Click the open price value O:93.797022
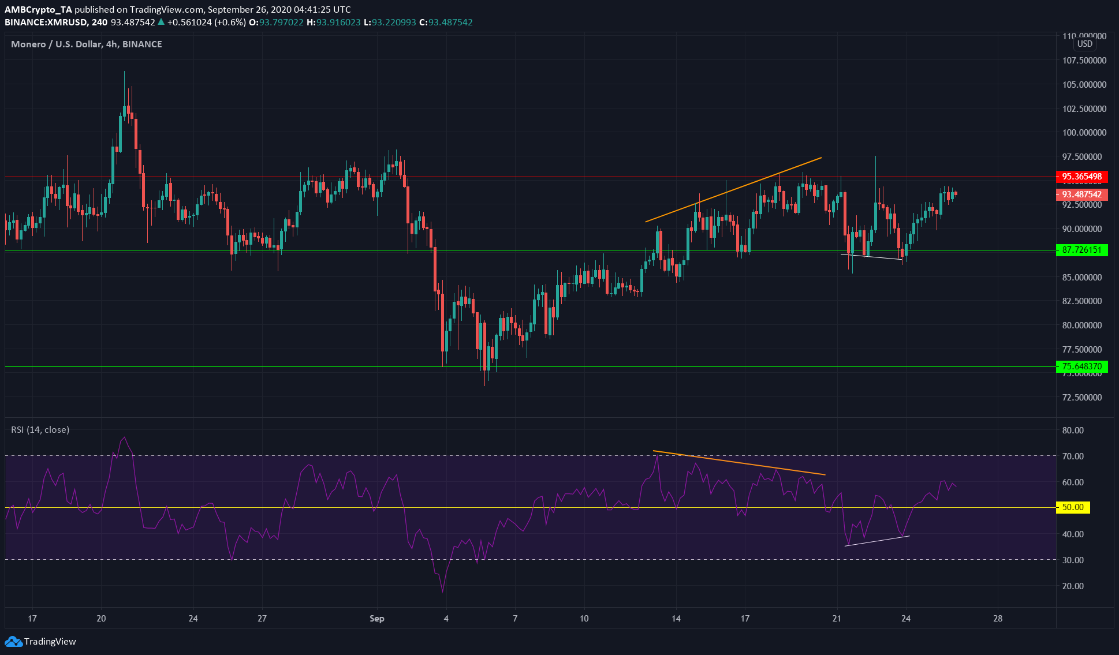The width and height of the screenshot is (1119, 655). point(277,22)
